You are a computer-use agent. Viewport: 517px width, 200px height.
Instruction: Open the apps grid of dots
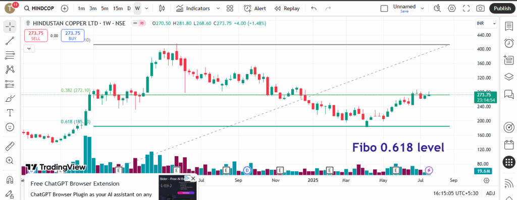(509, 162)
